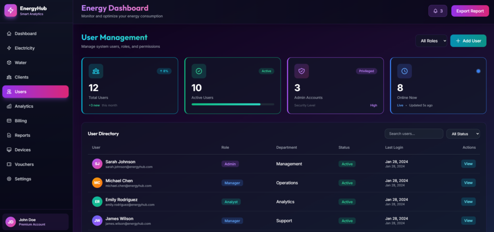Open the All Status filter dropdown
Screen dimensions: 494x232
[463, 134]
